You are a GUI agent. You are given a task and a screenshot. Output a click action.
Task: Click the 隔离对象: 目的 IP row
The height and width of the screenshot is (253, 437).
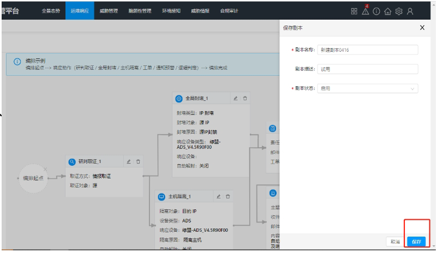(x=178, y=211)
